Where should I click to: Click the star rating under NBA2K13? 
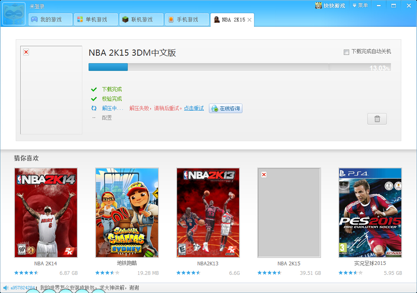point(189,273)
